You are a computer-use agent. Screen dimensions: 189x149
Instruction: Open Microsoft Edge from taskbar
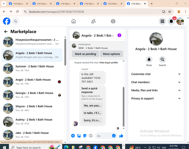(x=66, y=147)
